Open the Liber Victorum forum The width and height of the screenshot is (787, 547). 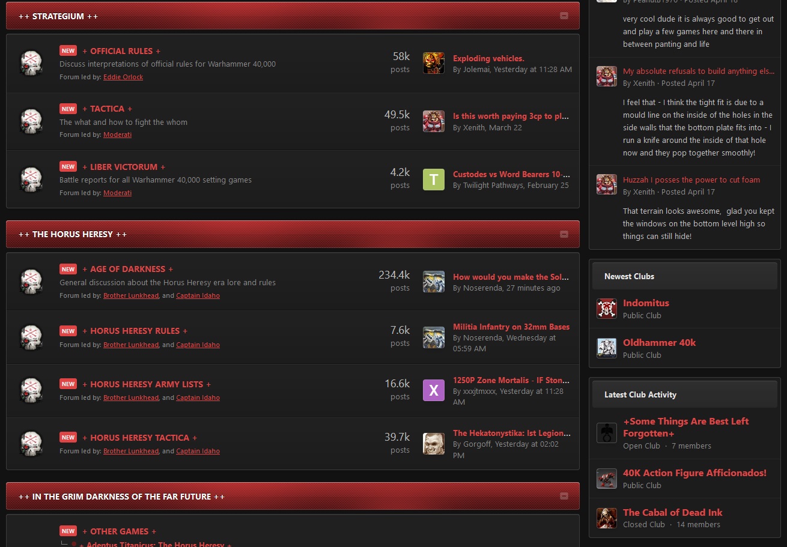pos(124,167)
